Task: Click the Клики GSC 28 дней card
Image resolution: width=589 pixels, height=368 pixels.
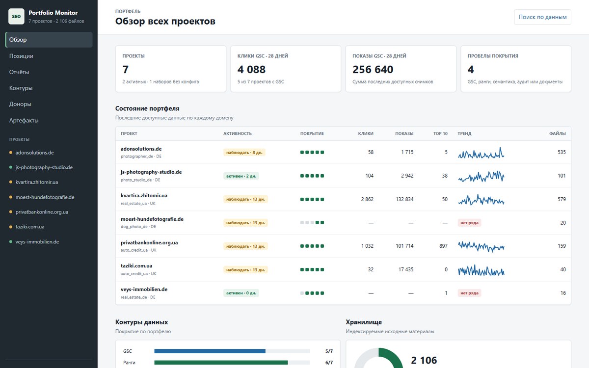Action: (286, 69)
